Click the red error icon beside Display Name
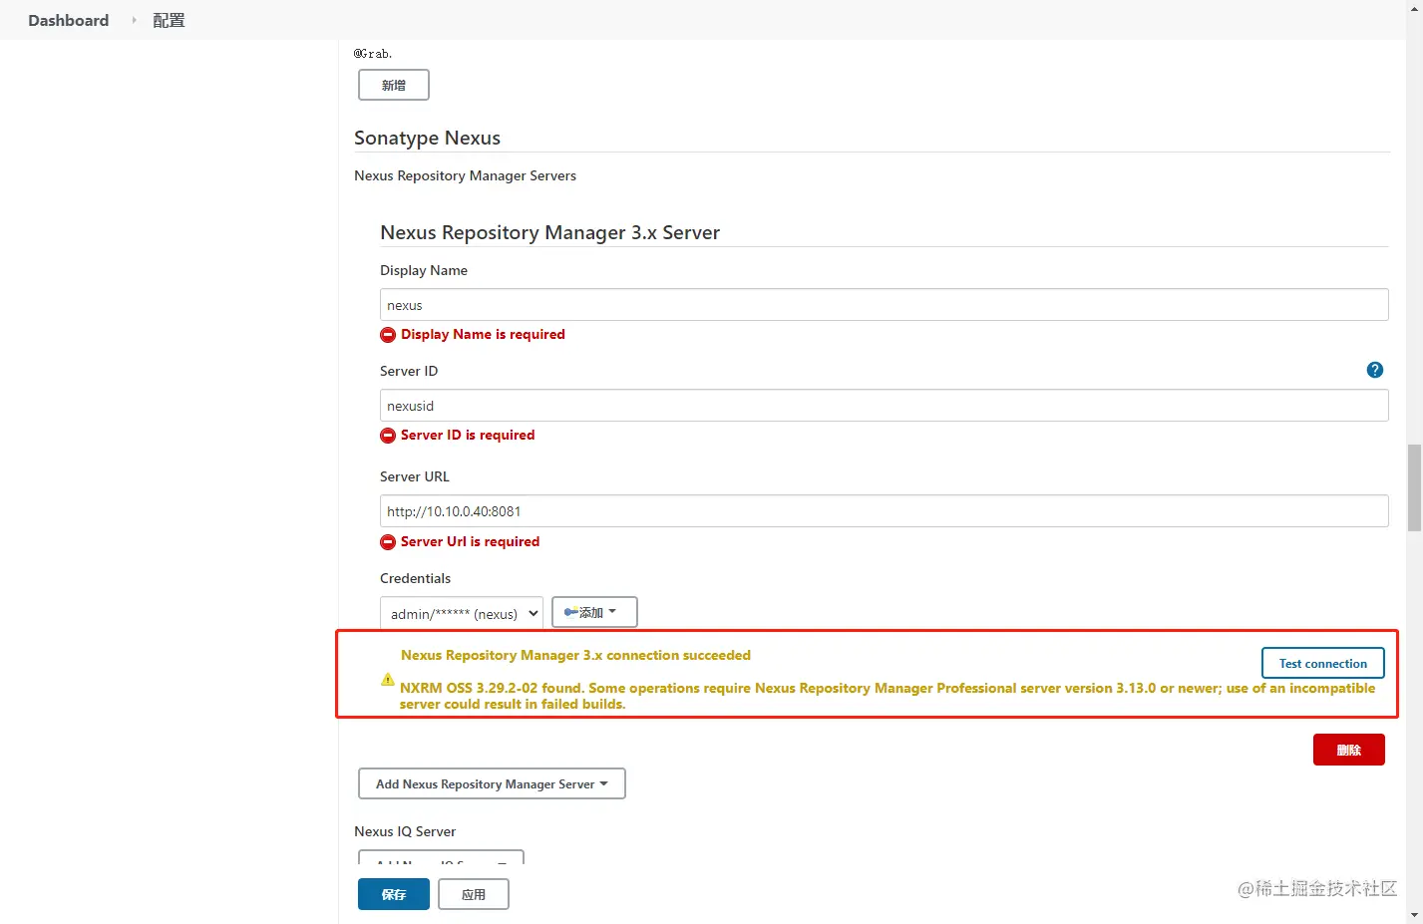Screen dimensions: 1423x924 pos(388,335)
